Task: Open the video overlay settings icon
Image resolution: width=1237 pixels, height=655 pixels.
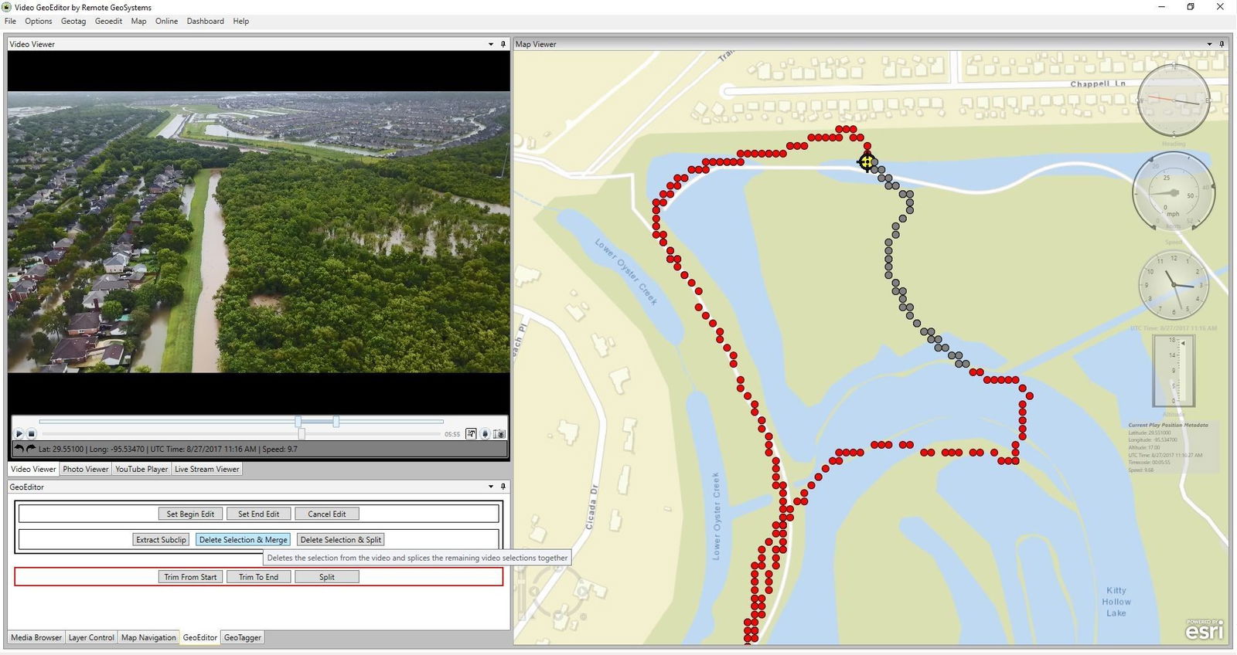Action: [x=471, y=434]
